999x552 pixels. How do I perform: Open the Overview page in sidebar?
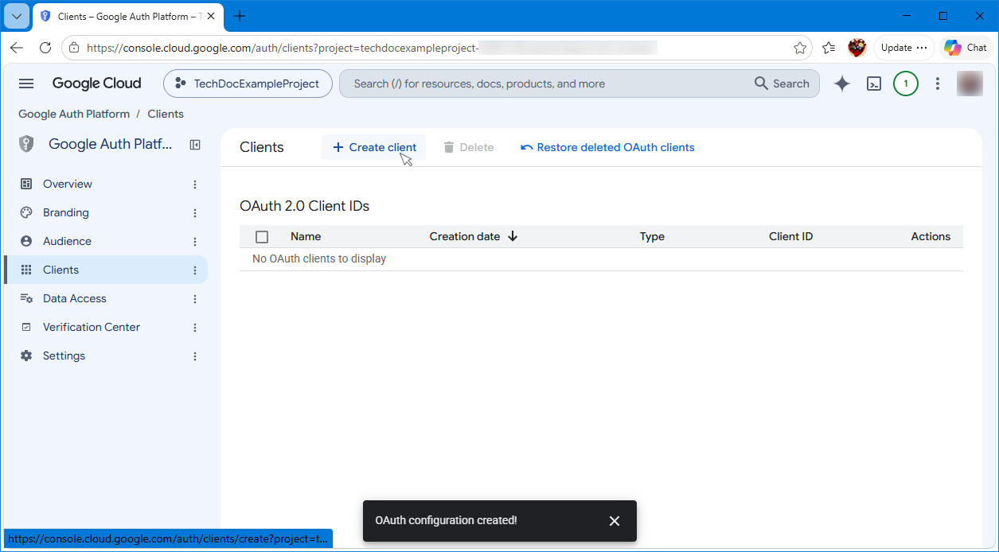68,184
